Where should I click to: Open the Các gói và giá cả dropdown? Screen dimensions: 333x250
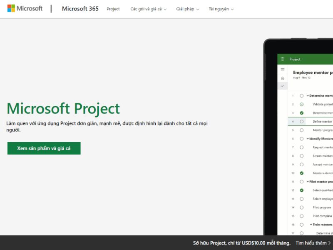click(148, 9)
